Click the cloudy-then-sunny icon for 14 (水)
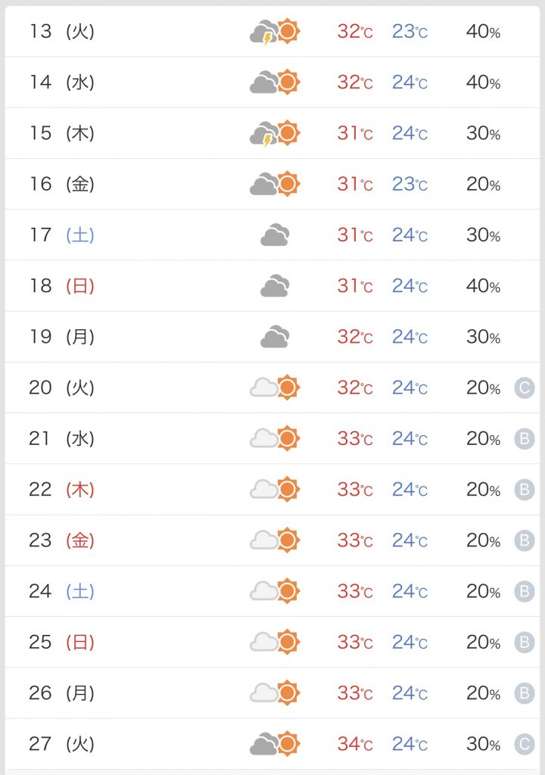Viewport: 545px width, 775px height. (275, 82)
